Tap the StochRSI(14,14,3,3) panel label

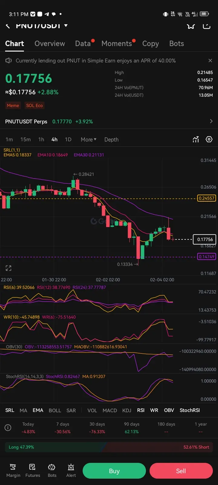(x=25, y=376)
